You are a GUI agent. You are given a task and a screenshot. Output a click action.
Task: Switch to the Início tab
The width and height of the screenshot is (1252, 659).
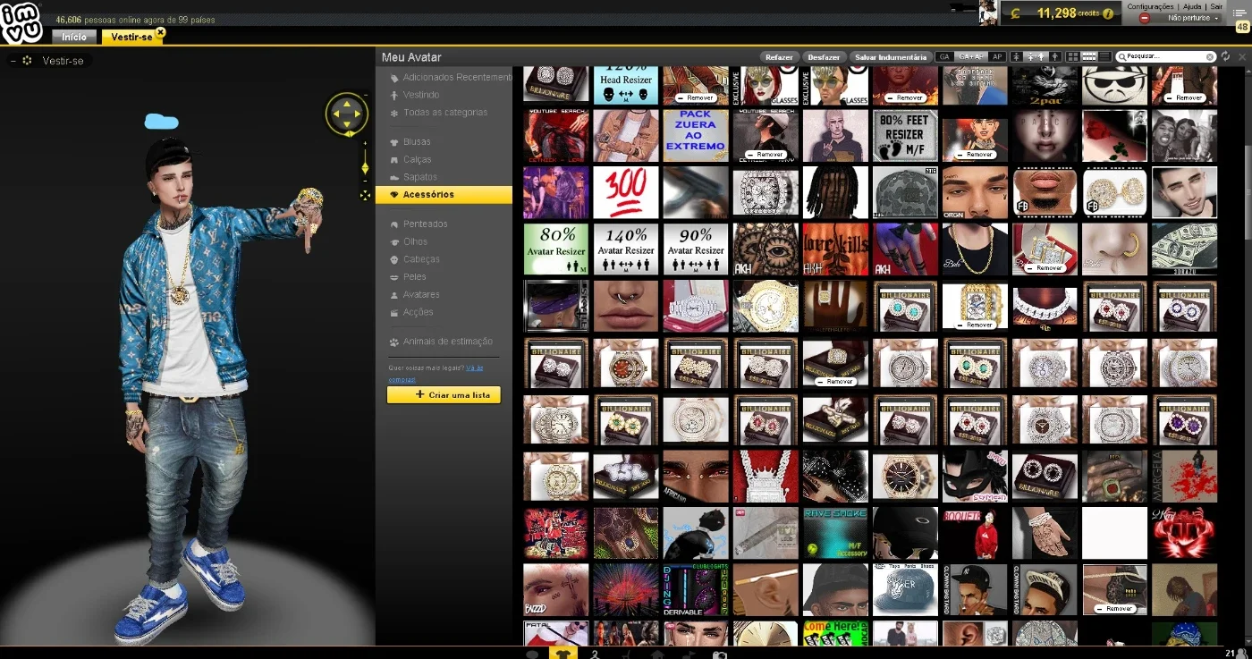[74, 37]
